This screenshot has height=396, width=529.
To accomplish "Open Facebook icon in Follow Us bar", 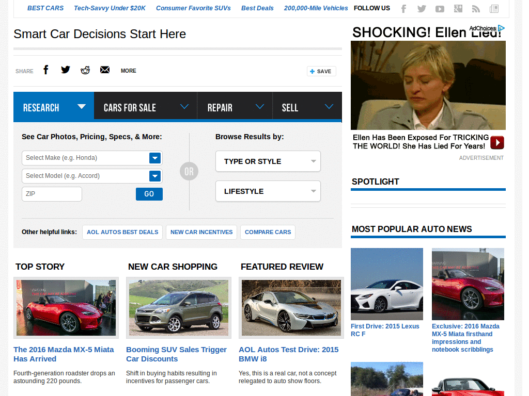I will coord(403,9).
